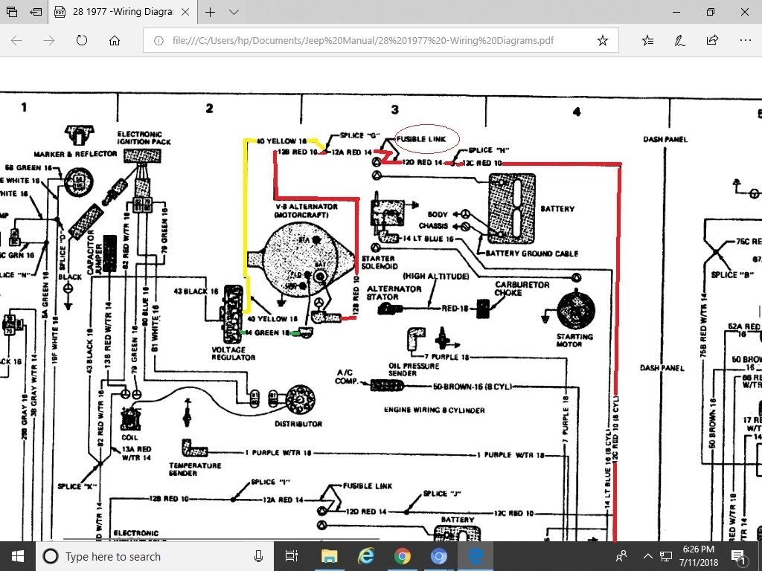Click the Add notes pen icon
The image size is (762, 571).
click(679, 40)
